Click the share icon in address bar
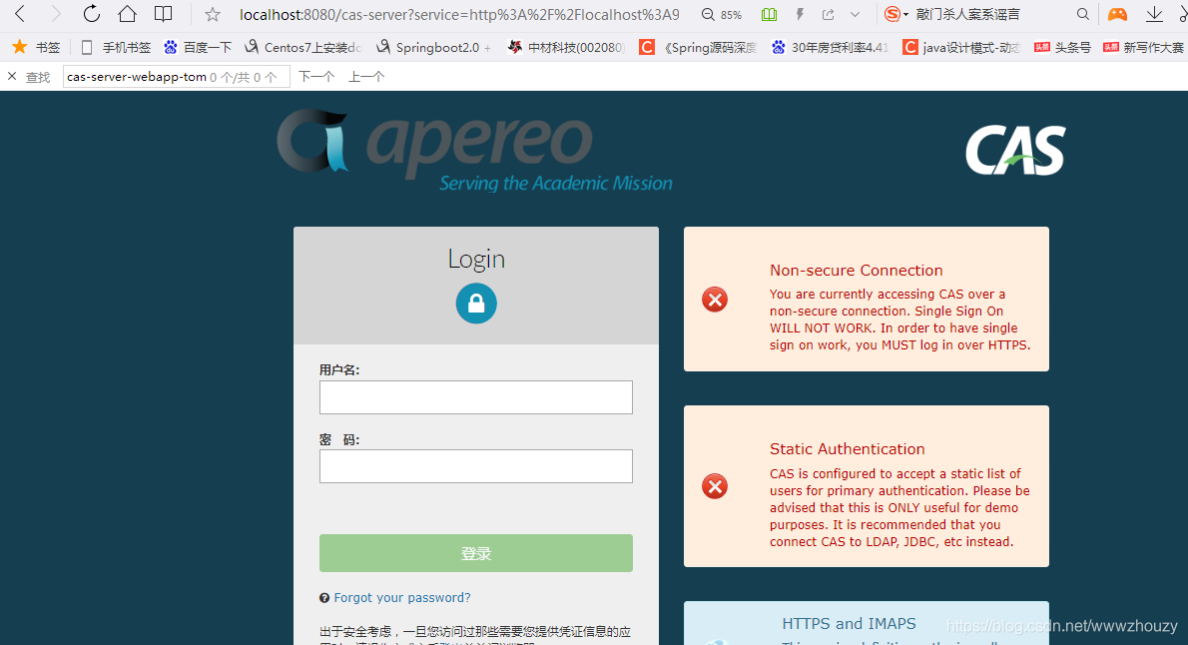1188x645 pixels. [829, 14]
